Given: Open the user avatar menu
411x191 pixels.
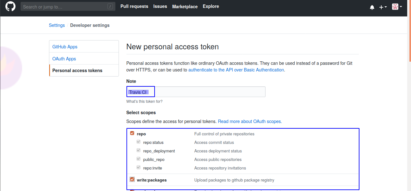Looking at the screenshot, I should (397, 7).
